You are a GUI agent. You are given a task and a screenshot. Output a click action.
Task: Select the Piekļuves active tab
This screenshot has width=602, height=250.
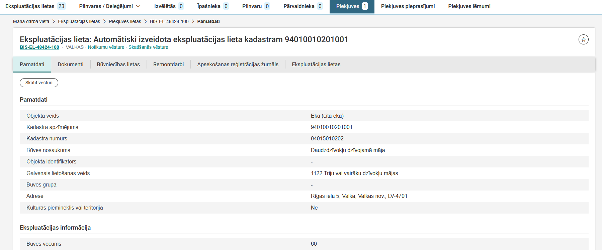(351, 6)
